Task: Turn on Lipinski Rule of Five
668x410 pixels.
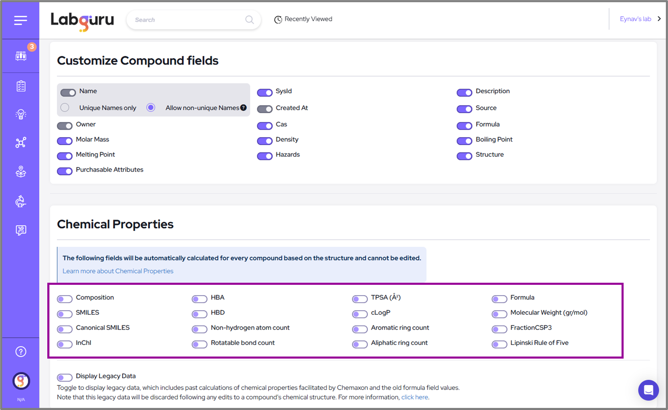Action: click(x=499, y=344)
